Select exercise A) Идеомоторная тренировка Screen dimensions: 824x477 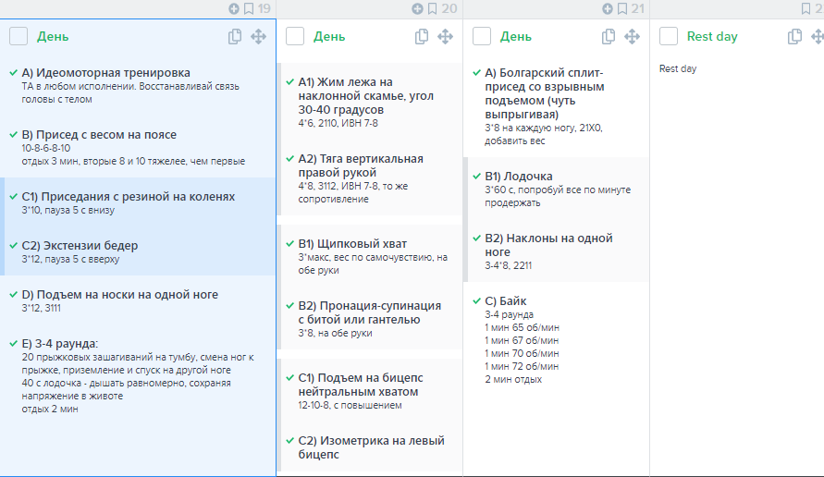(x=105, y=72)
